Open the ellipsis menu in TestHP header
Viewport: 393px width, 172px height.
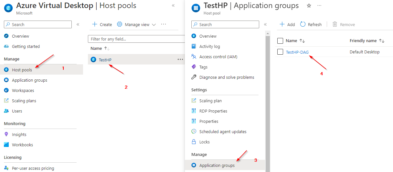(x=319, y=6)
